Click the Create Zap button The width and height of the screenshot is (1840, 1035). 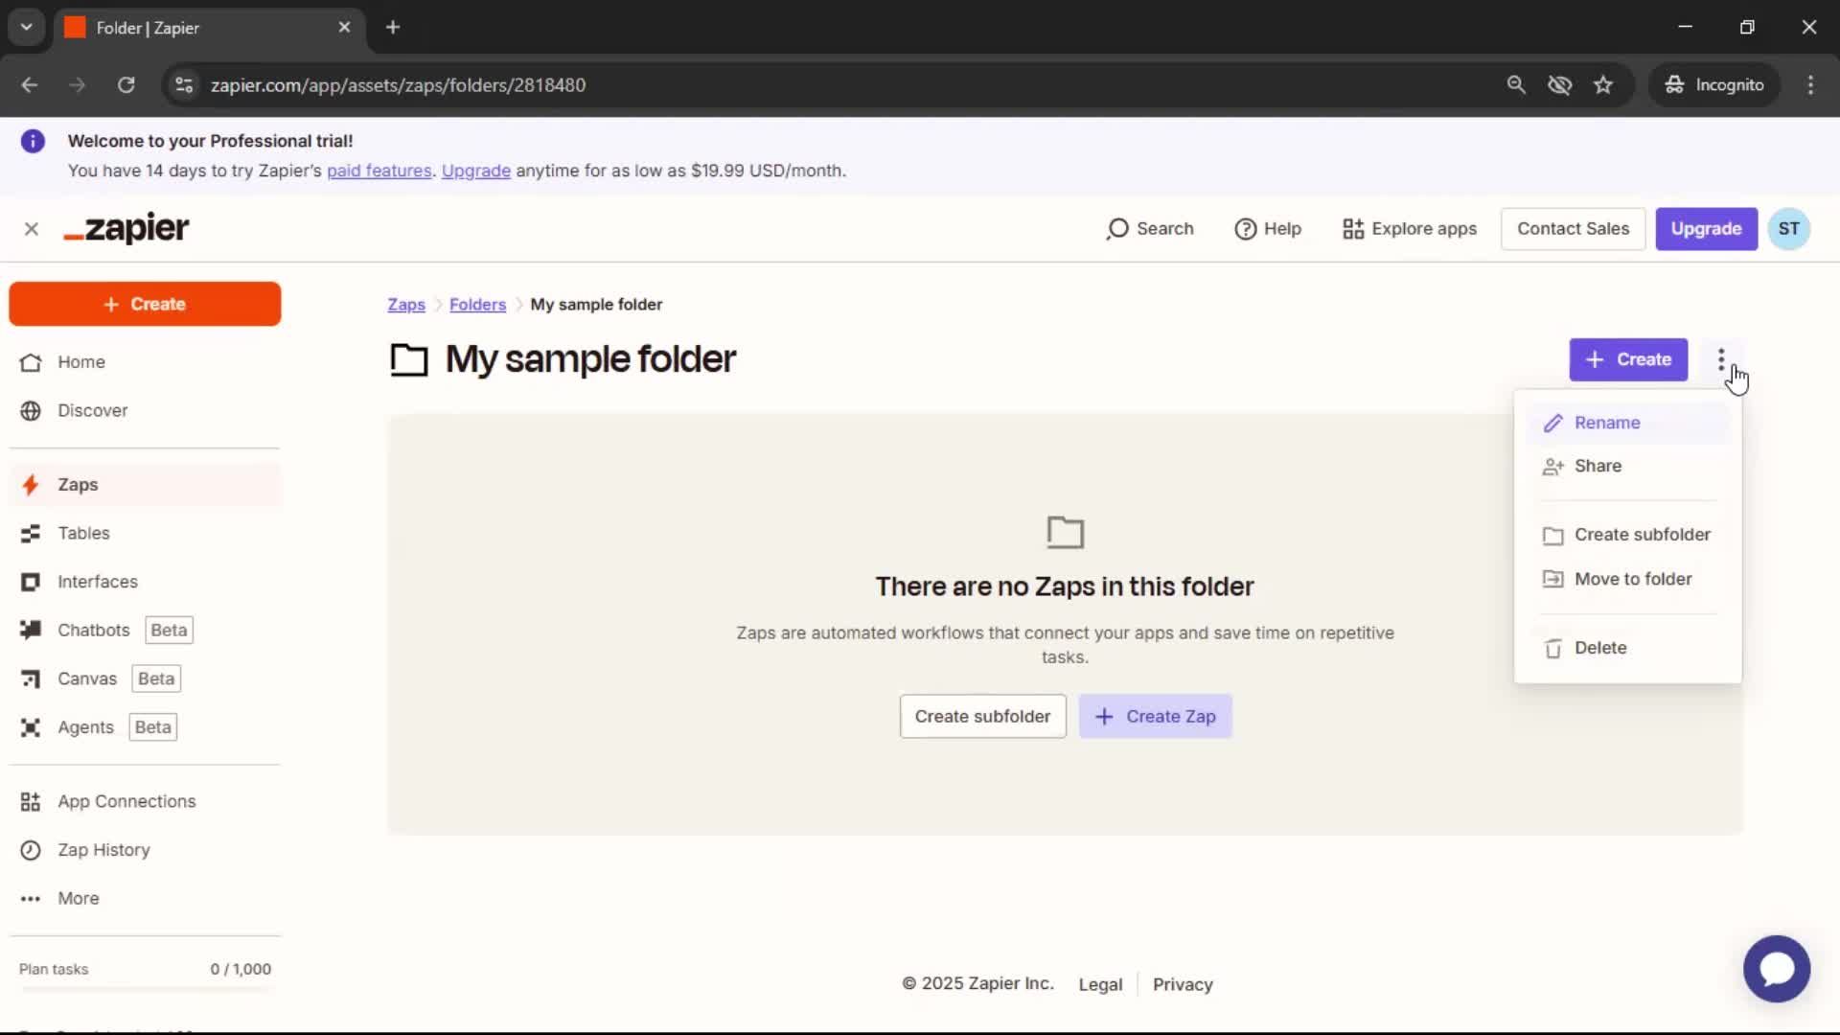click(x=1155, y=717)
